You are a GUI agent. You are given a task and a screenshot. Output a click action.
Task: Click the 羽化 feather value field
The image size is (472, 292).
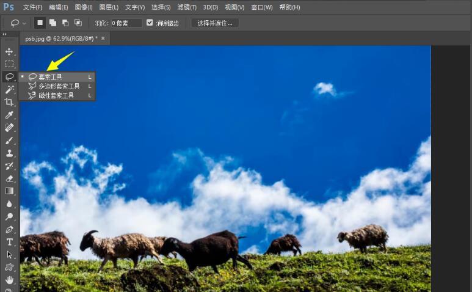[x=126, y=23]
